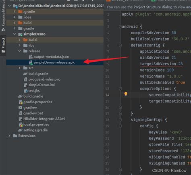
Task: Click the multiDexEnabled true line
Action: coord(162,83)
